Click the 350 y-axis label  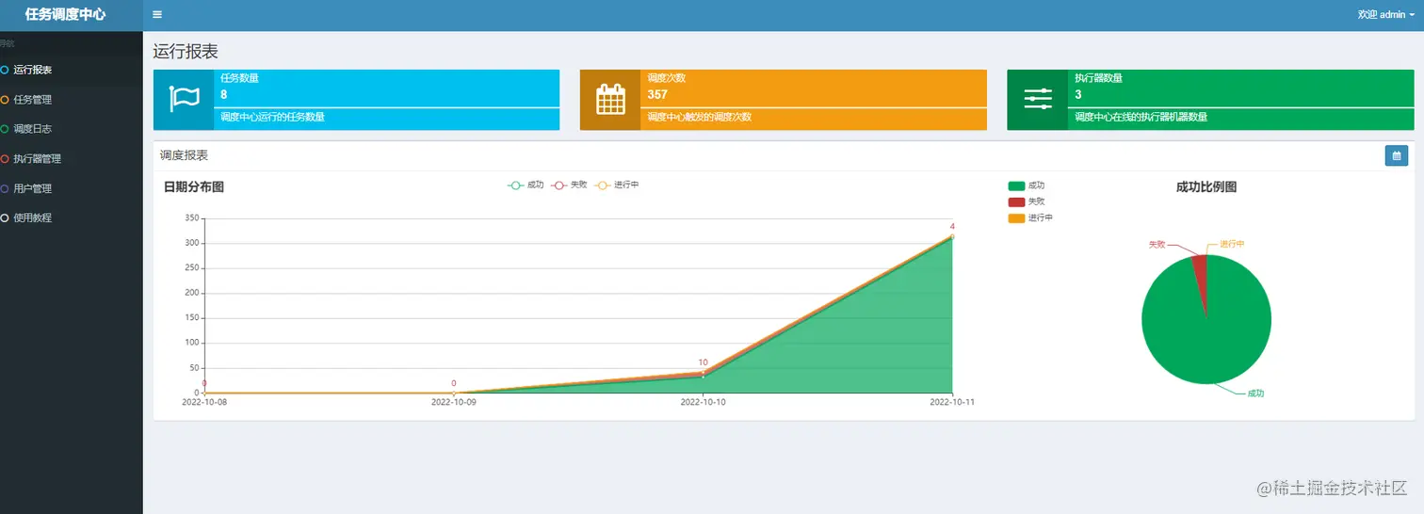[192, 218]
